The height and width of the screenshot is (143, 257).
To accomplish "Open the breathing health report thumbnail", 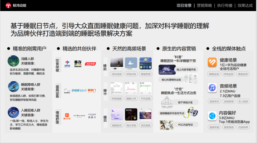I will pyautogui.click(x=116, y=88).
